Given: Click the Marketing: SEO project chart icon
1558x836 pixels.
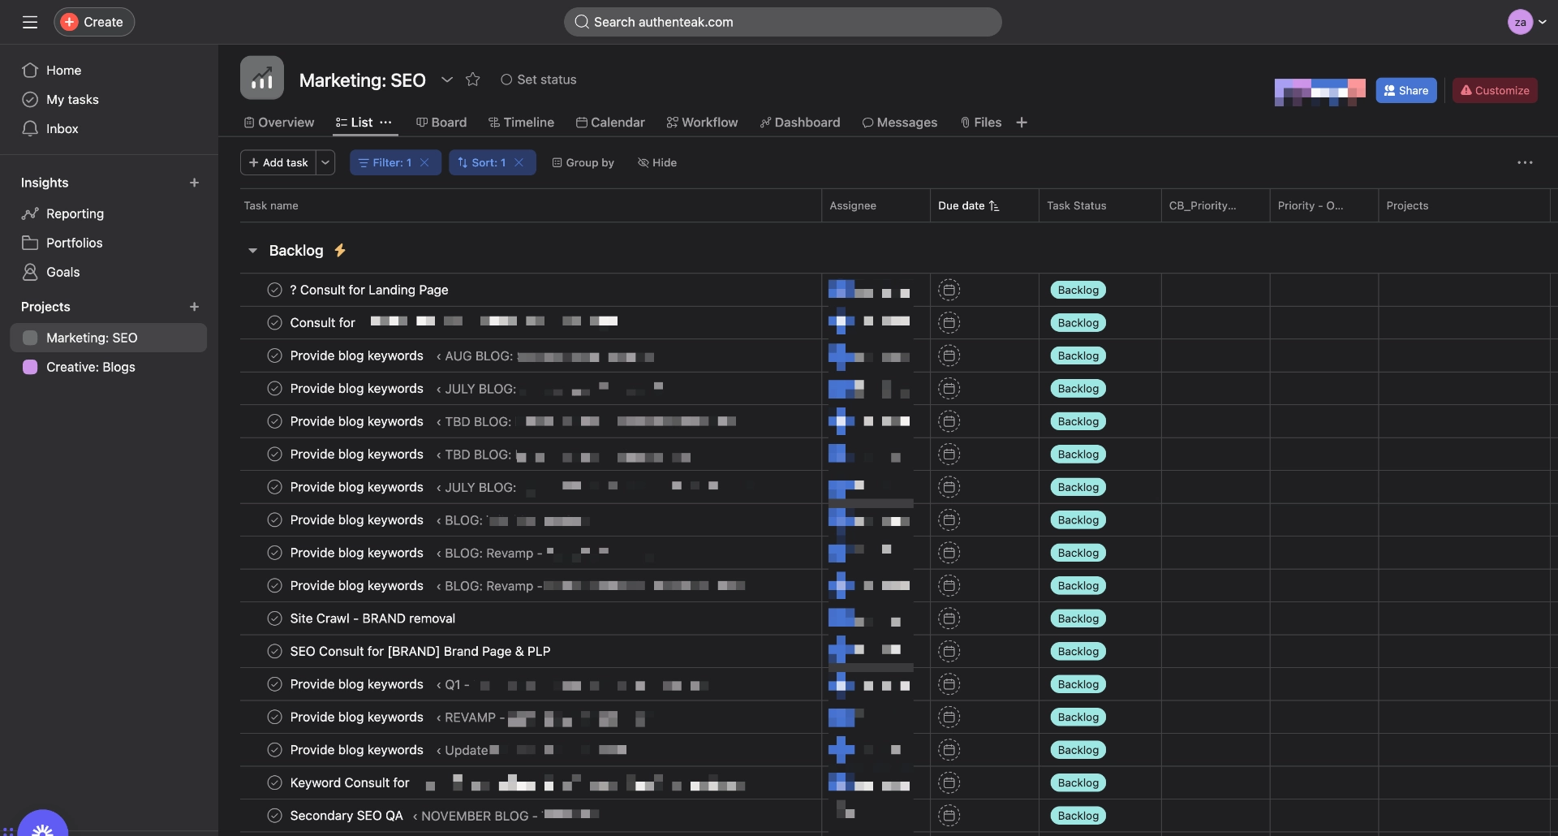Looking at the screenshot, I should tap(261, 78).
